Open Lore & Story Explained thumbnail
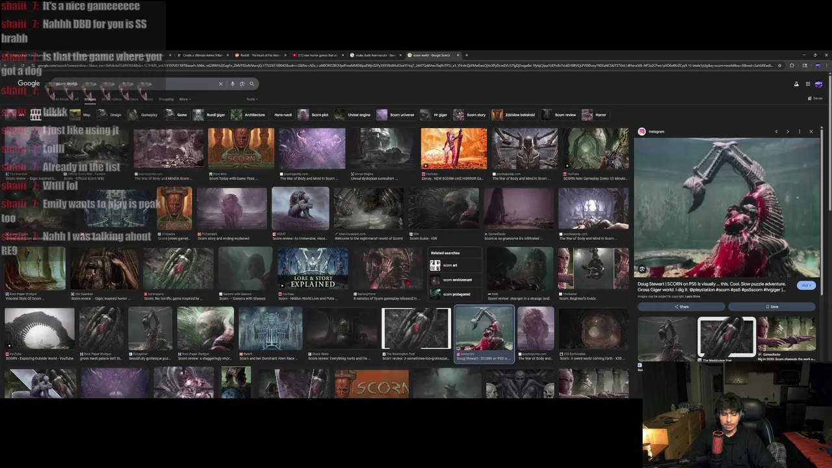Viewport: 832px width, 468px height. pyautogui.click(x=313, y=268)
